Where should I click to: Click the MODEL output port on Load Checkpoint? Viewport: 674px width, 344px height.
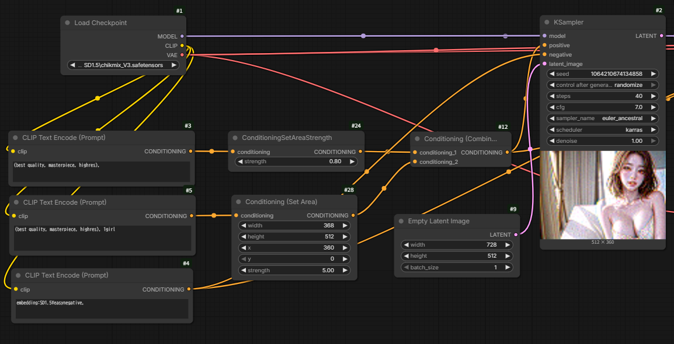[x=182, y=36]
